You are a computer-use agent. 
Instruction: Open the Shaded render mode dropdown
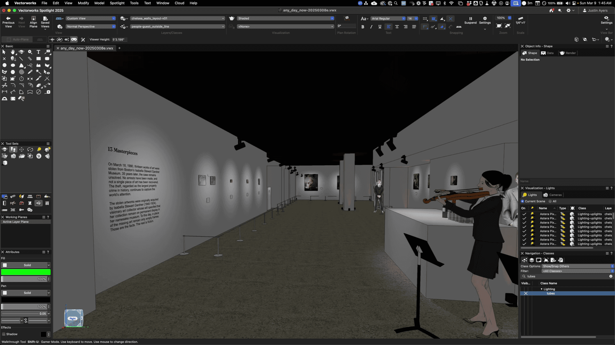[285, 19]
